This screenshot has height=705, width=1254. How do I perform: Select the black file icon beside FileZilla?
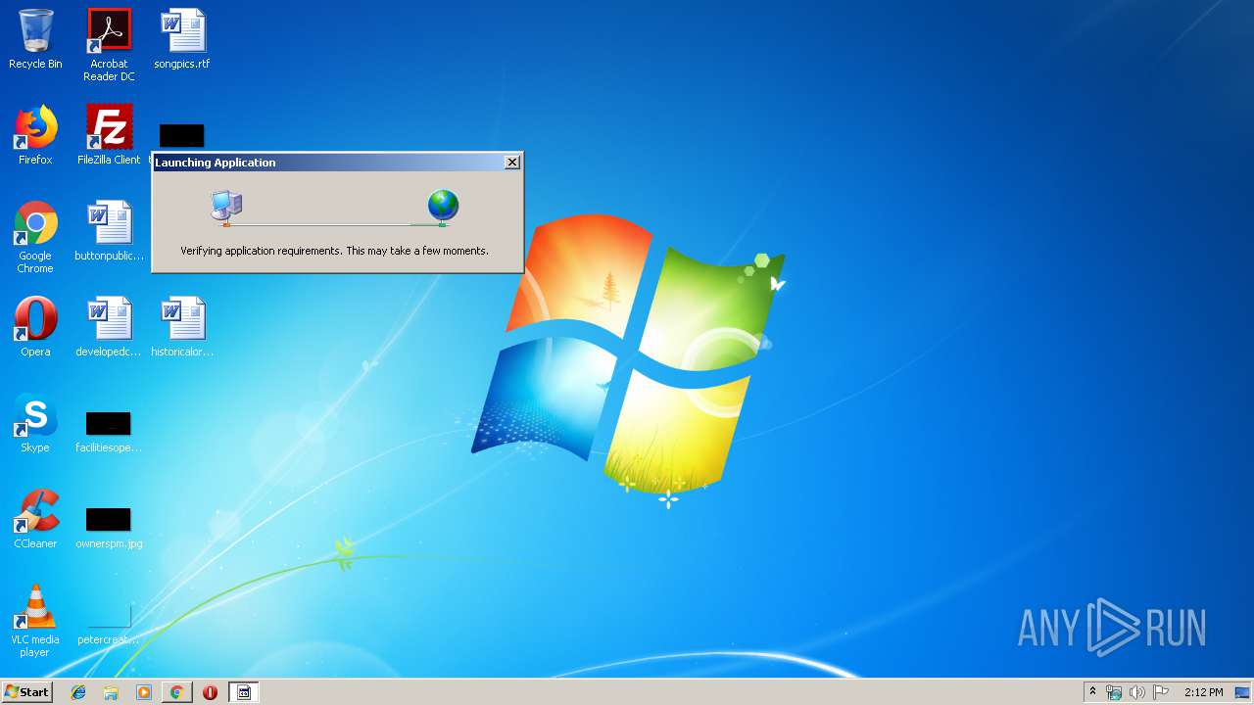click(x=182, y=135)
